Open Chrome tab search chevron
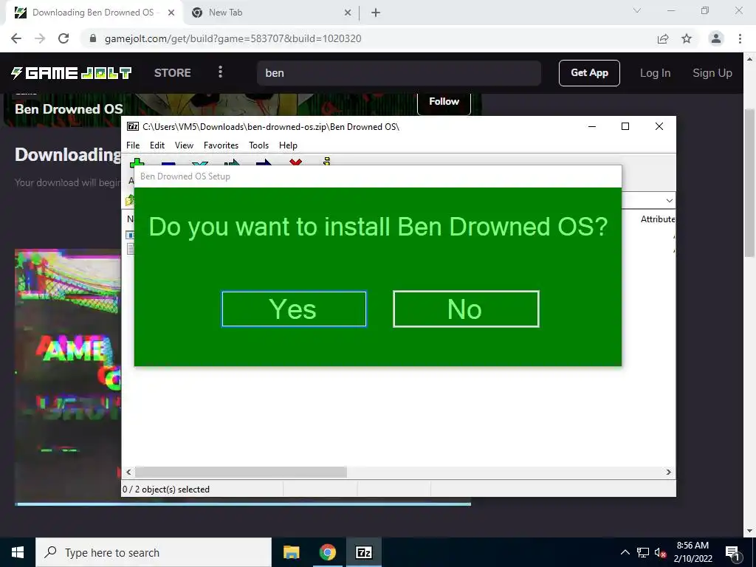 tap(637, 10)
